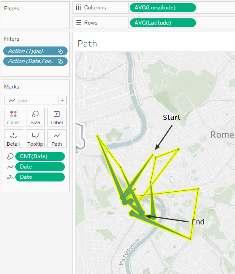Image resolution: width=235 pixels, height=274 pixels.
Task: Click the Path sheet title
Action: (x=87, y=43)
